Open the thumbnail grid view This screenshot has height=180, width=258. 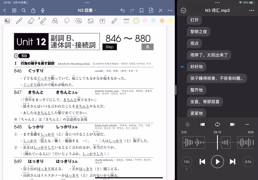coord(14,10)
